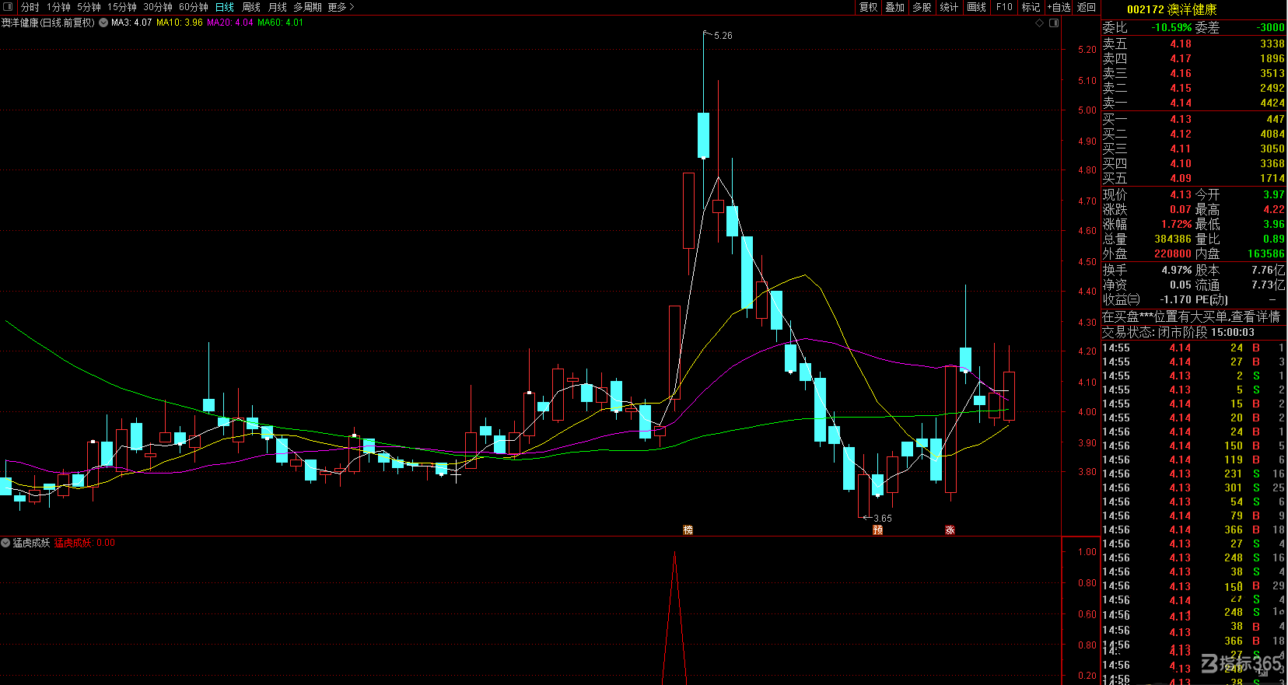Click the 最高 value 4.22
This screenshot has height=685, width=1288.
[1274, 209]
